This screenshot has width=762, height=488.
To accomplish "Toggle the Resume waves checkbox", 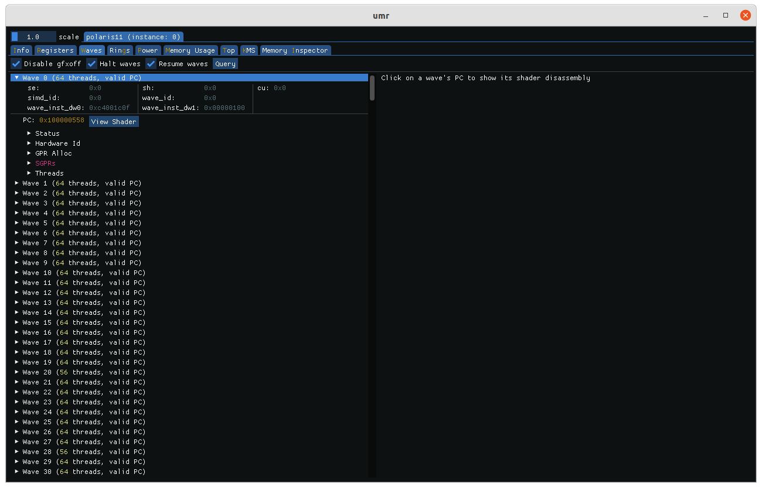I will click(x=151, y=64).
